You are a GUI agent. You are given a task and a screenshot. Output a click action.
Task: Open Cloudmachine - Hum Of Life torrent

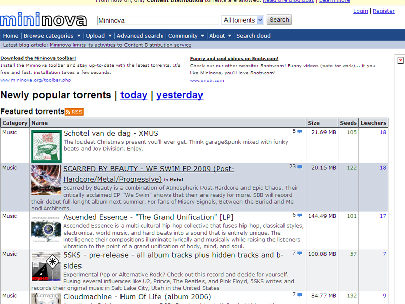point(137,297)
